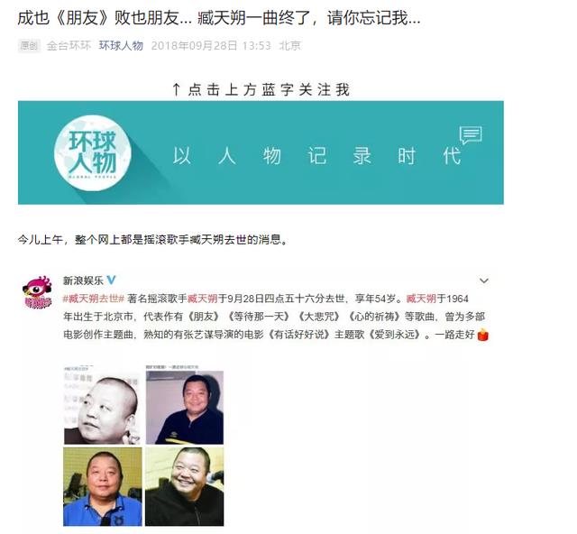Click the article title text

[x=219, y=18]
